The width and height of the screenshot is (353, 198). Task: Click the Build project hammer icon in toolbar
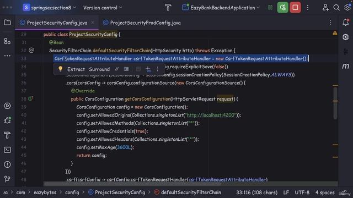pyautogui.click(x=168, y=8)
